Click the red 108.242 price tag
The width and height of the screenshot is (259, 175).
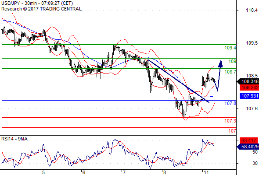point(249,87)
